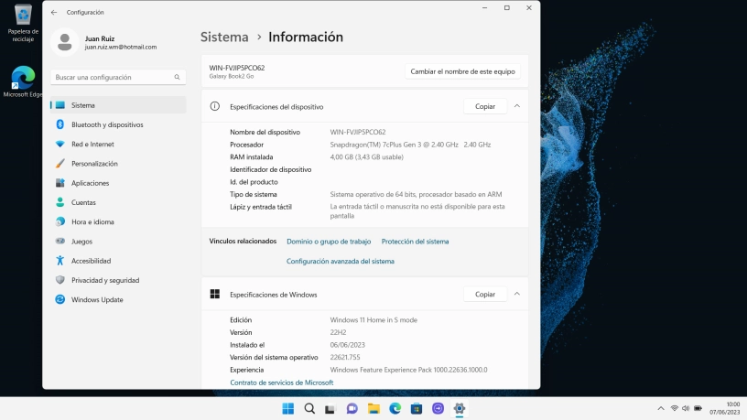Open Personalización settings page

pyautogui.click(x=118, y=164)
